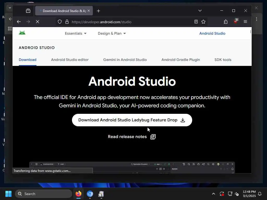This screenshot has width=267, height=200.
Task: Switch to Android Studio editor tab
Action: 70,60
